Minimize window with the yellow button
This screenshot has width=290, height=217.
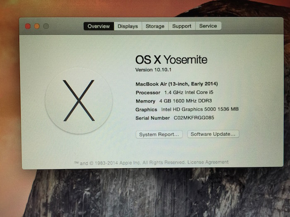pyautogui.click(x=37, y=26)
